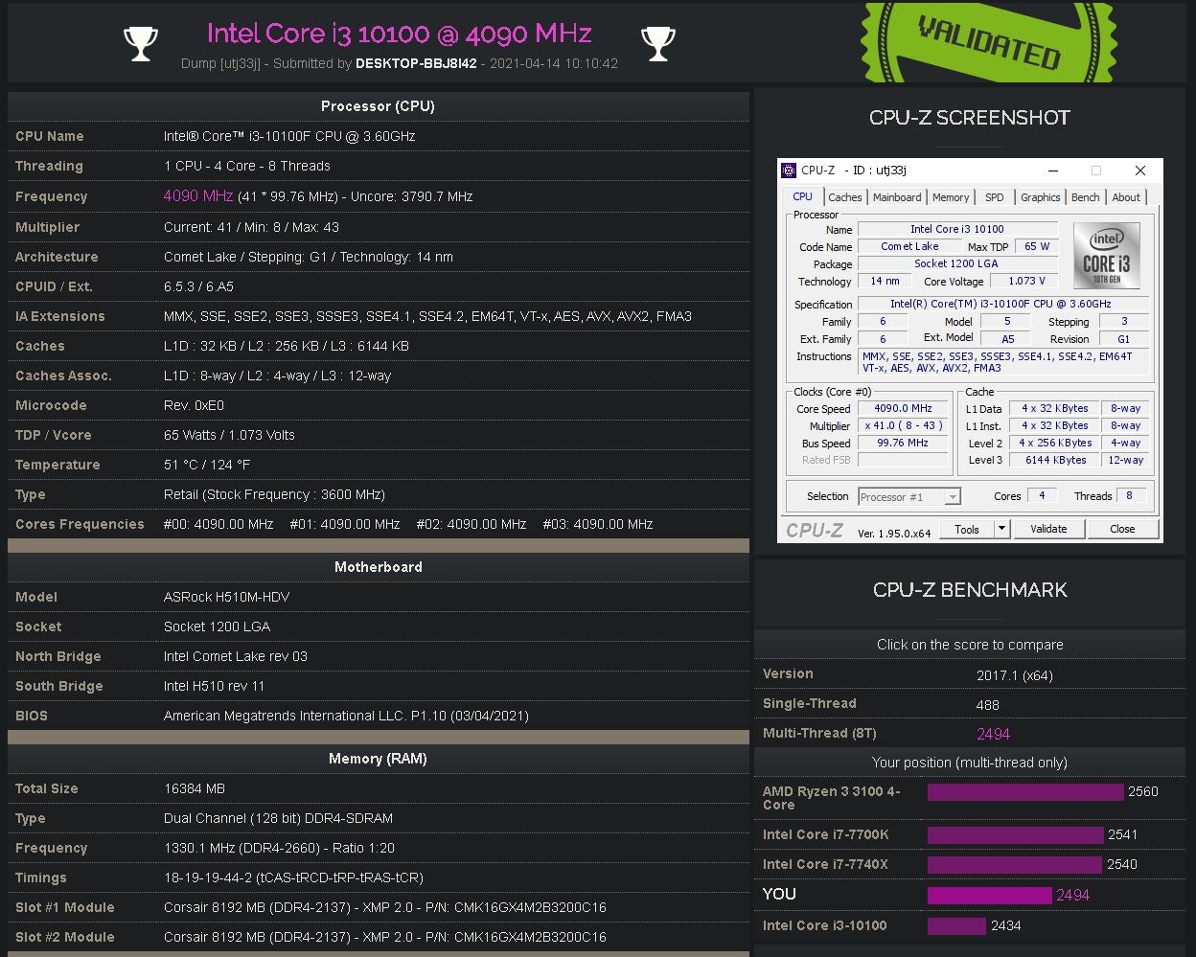Click the Microcode Rev. 0xE0 value
1196x957 pixels.
tap(194, 405)
